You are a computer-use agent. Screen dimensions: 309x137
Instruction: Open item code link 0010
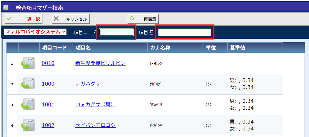[x=48, y=63]
